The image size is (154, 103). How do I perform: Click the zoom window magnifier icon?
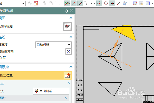click(135, 3)
